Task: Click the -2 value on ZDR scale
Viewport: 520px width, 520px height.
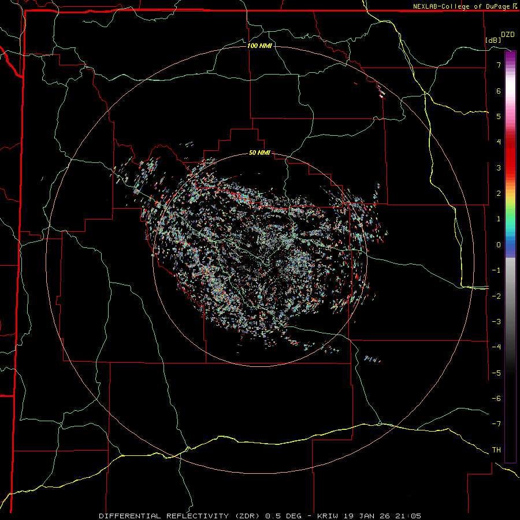Action: pos(496,296)
